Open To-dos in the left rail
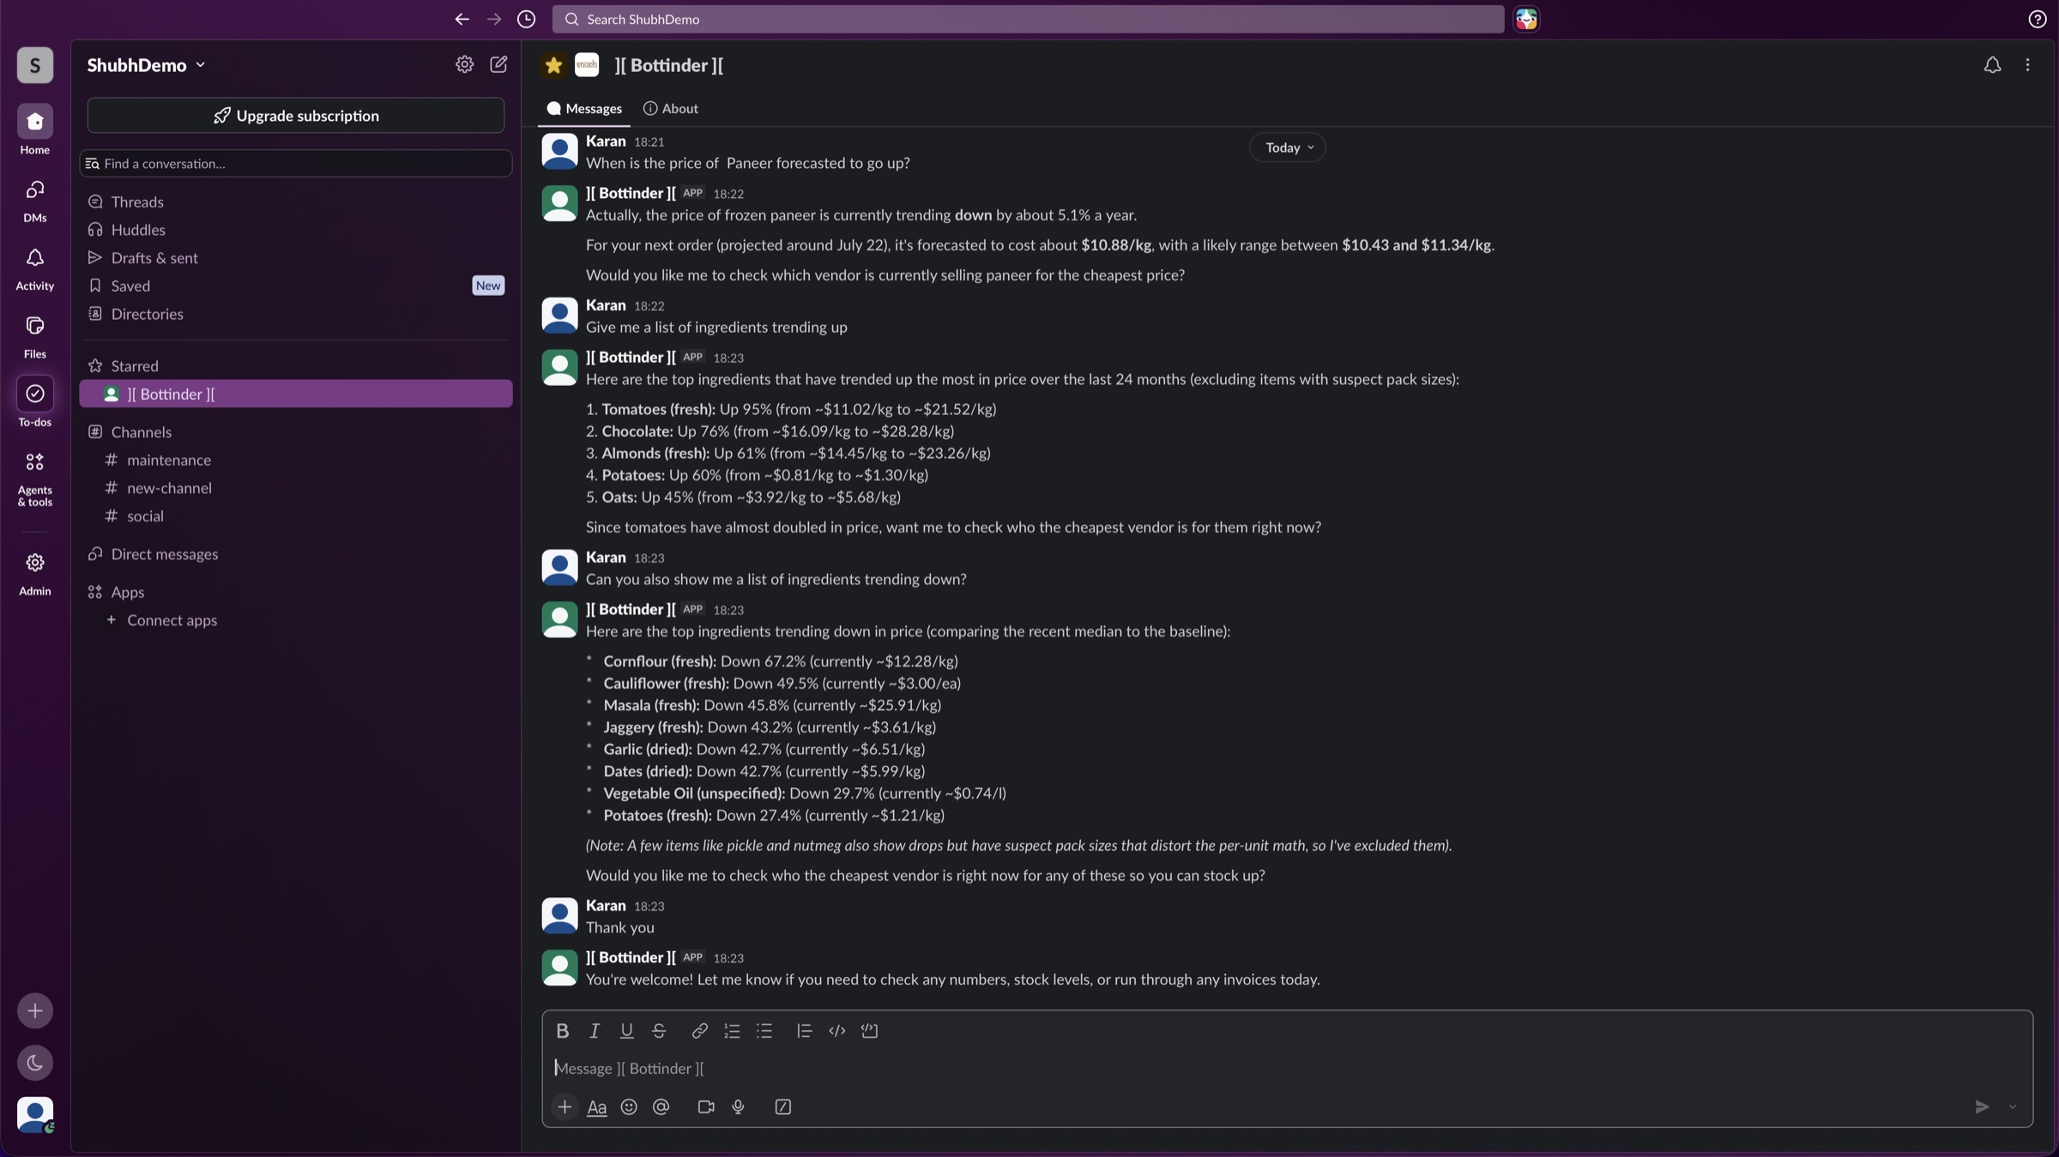 (35, 403)
